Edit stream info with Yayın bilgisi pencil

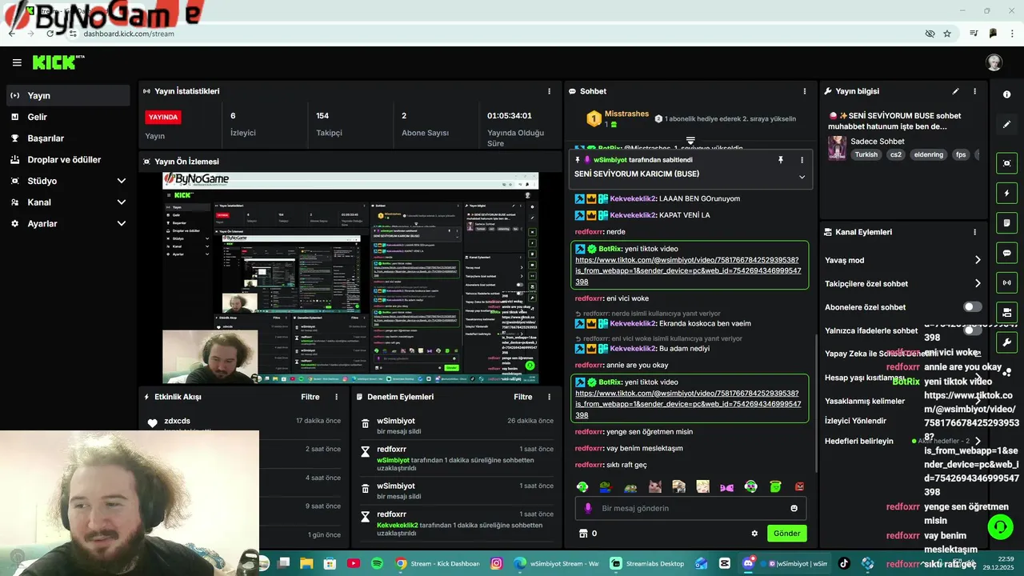[955, 91]
